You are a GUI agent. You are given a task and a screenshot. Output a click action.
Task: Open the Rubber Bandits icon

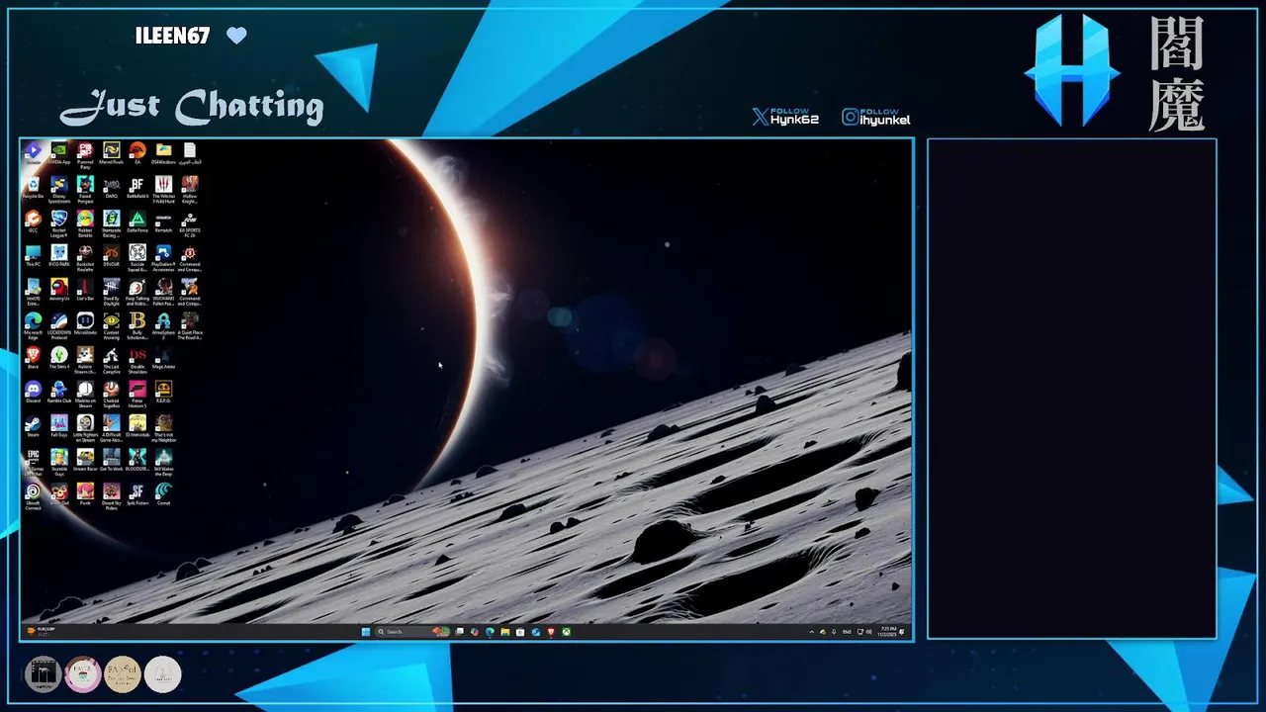point(85,224)
